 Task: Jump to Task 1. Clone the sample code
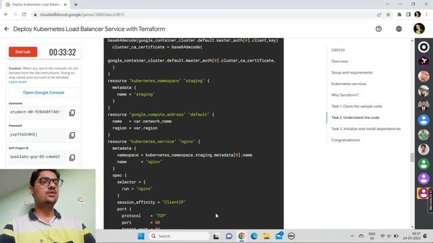(x=357, y=107)
